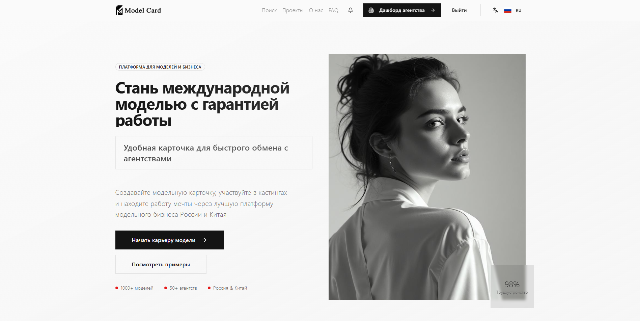Click arrow icon in Дашборд агентства button

click(433, 10)
